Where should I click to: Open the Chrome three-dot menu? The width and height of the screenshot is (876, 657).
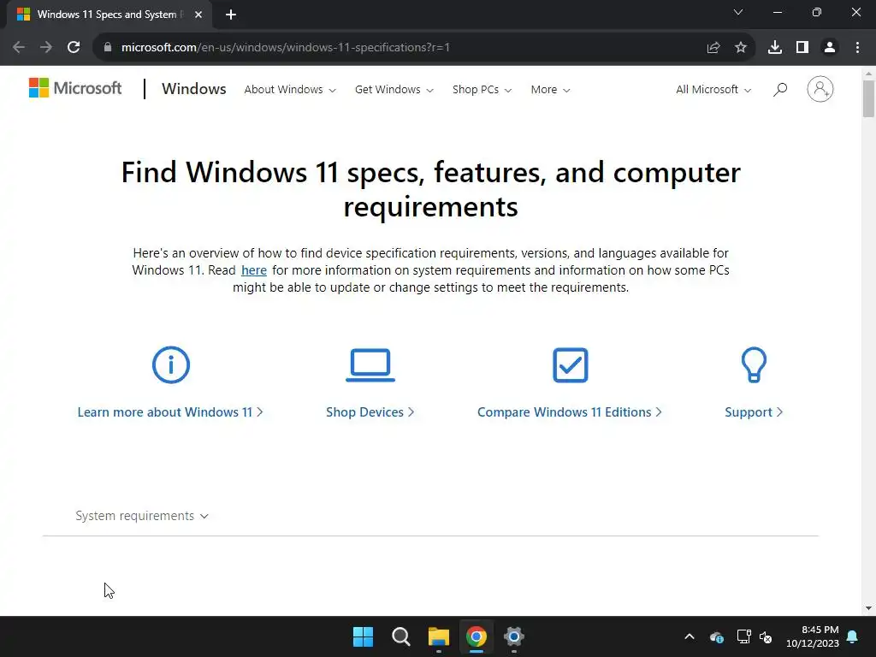click(857, 48)
